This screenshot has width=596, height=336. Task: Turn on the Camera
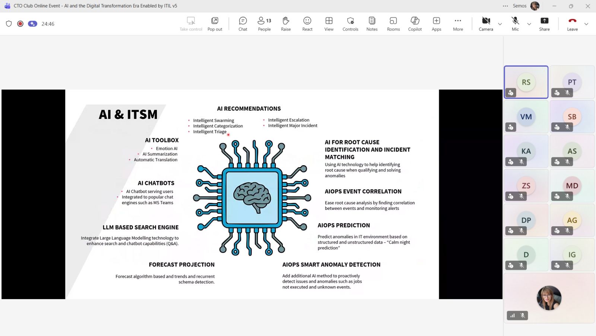point(486,24)
